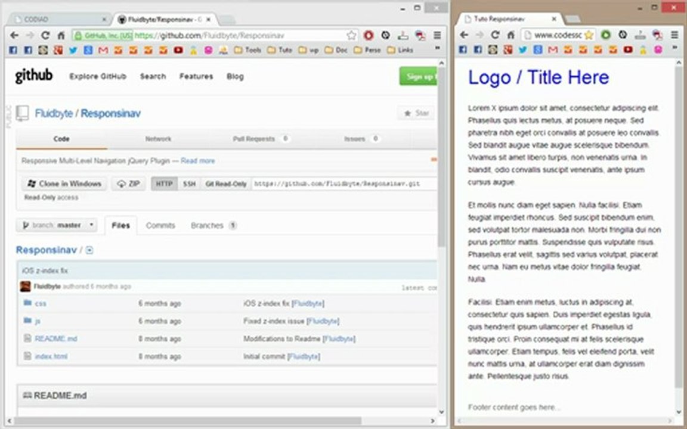Close the Tuto Responsinav tab
The image size is (687, 429).
point(554,19)
